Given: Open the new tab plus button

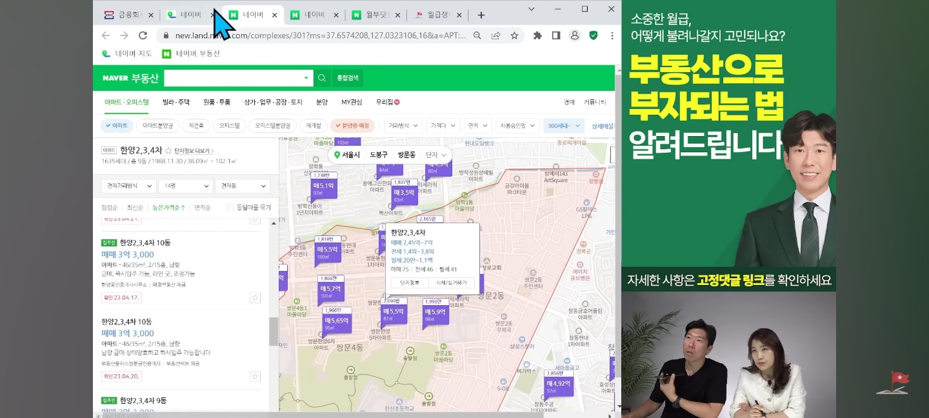Looking at the screenshot, I should [x=481, y=15].
